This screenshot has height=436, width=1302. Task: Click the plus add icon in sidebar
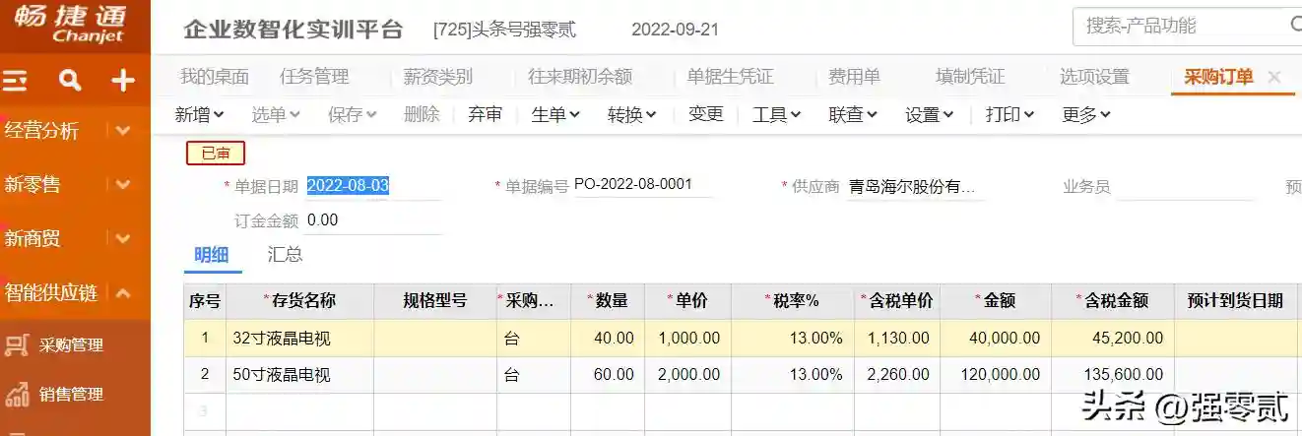pos(123,81)
